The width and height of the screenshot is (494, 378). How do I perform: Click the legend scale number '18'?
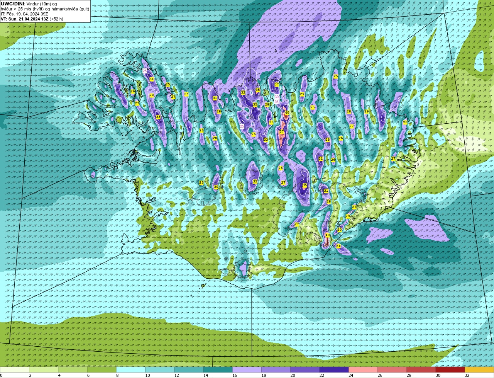[x=264, y=375]
